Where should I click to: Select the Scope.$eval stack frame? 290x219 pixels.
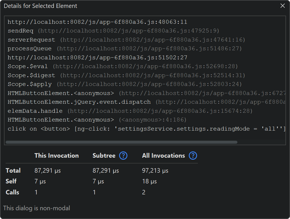[x=123, y=66]
